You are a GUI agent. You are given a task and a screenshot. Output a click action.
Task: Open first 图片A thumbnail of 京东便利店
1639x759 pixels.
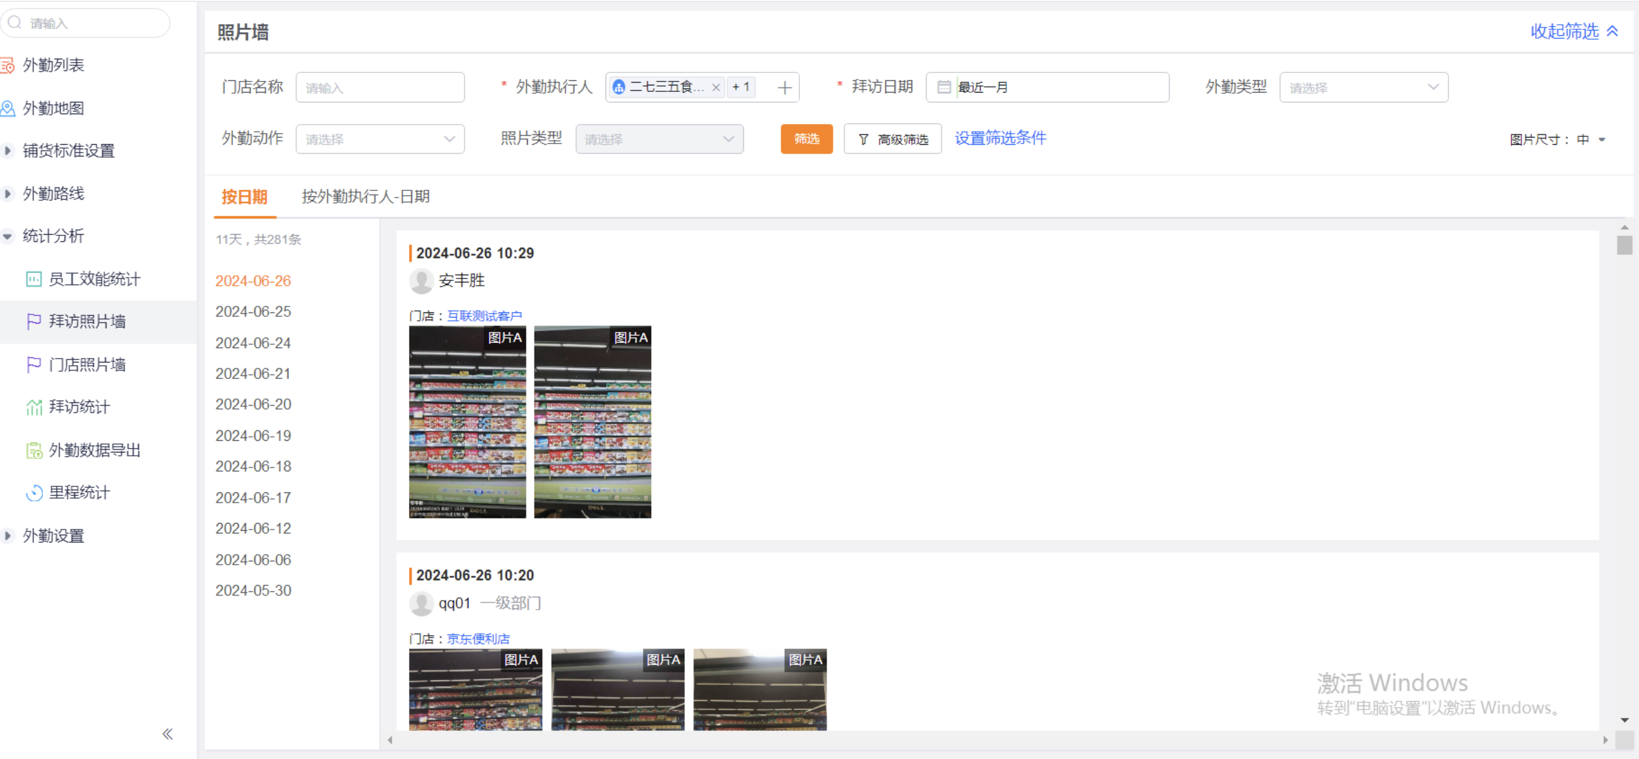click(x=476, y=689)
